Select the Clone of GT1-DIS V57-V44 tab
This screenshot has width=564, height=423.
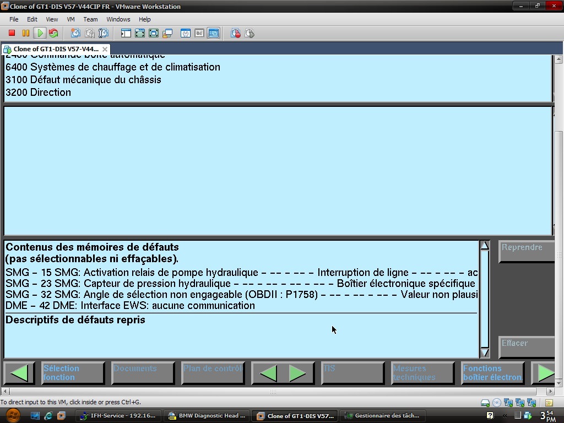(56, 49)
